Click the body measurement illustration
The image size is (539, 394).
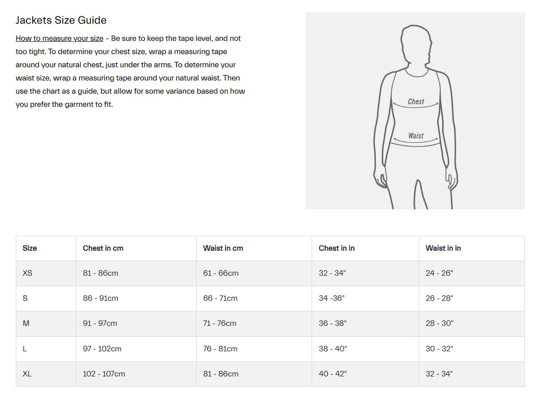point(415,111)
